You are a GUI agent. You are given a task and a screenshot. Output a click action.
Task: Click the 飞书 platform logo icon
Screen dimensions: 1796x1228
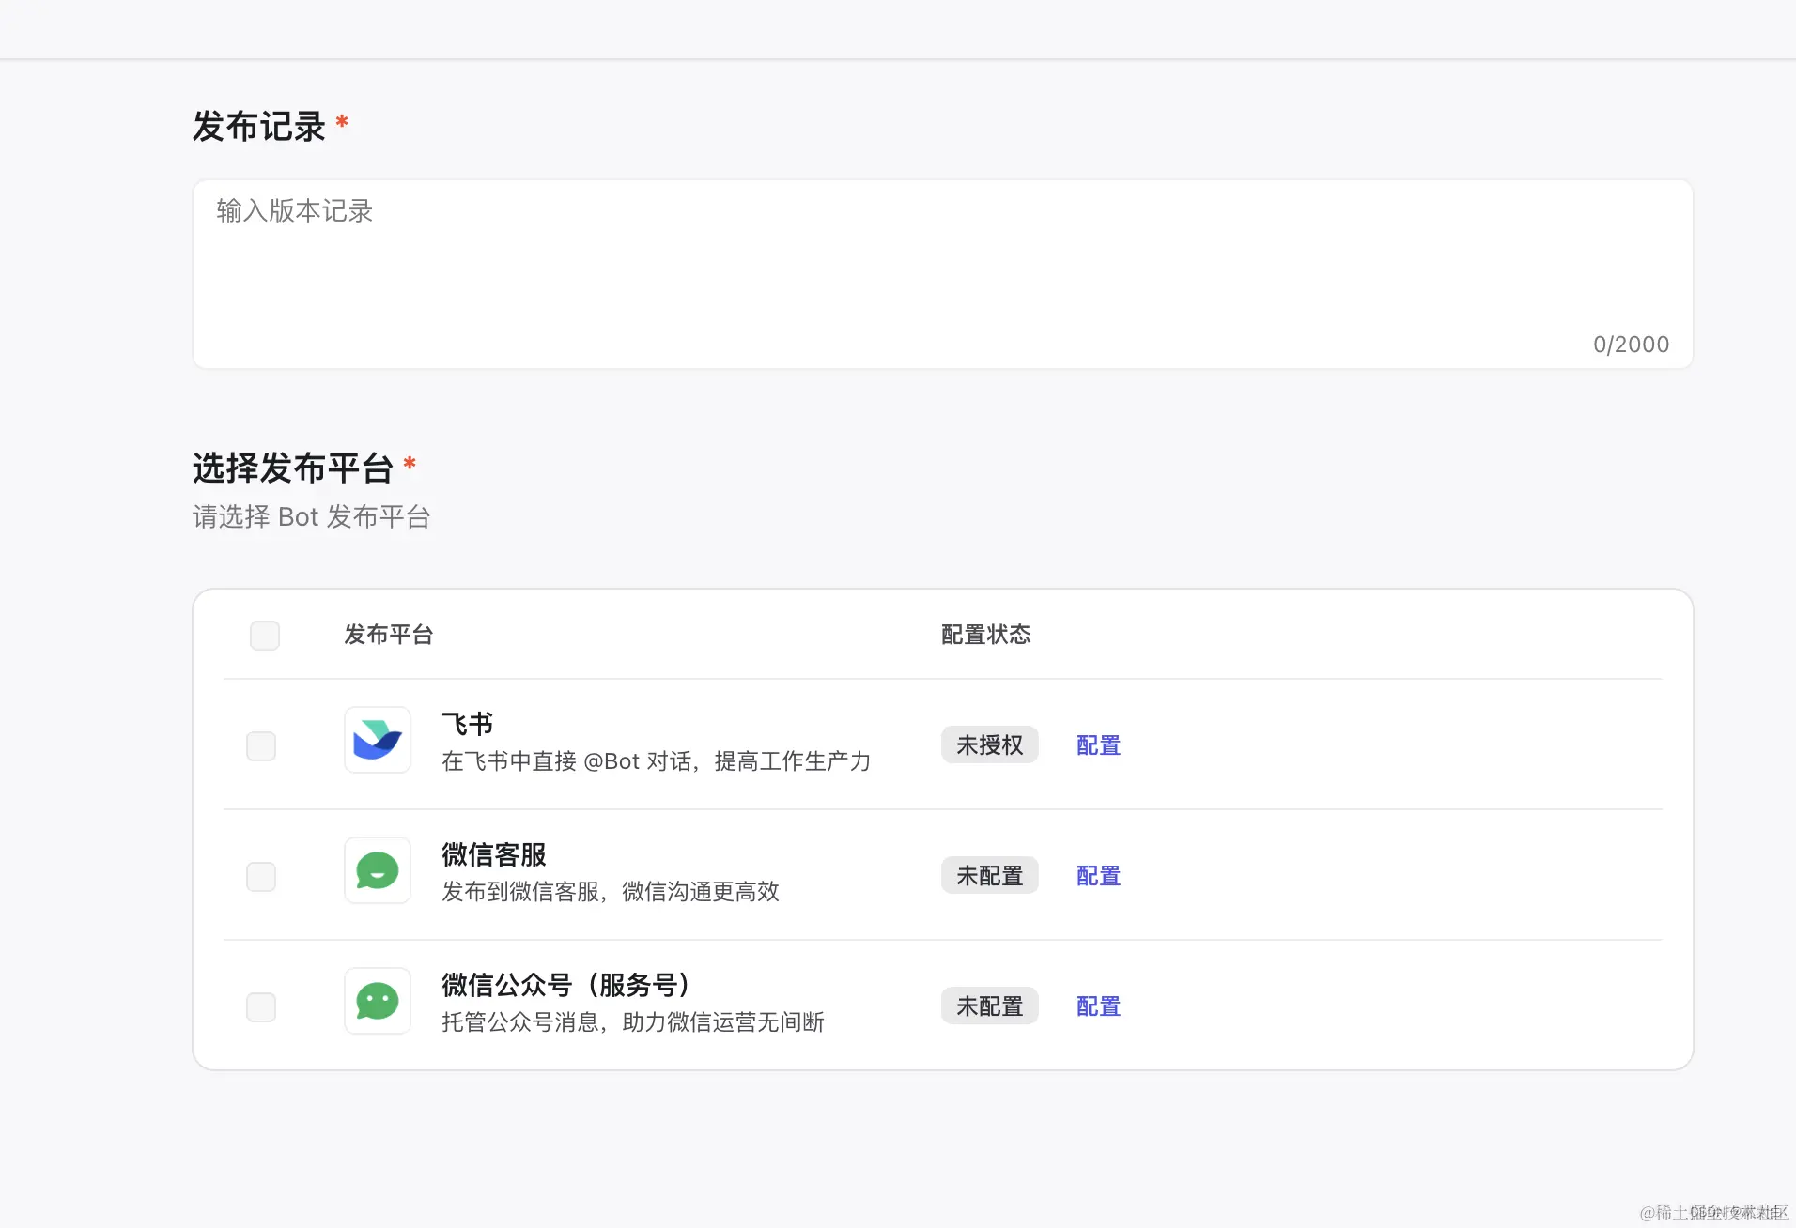pos(377,740)
